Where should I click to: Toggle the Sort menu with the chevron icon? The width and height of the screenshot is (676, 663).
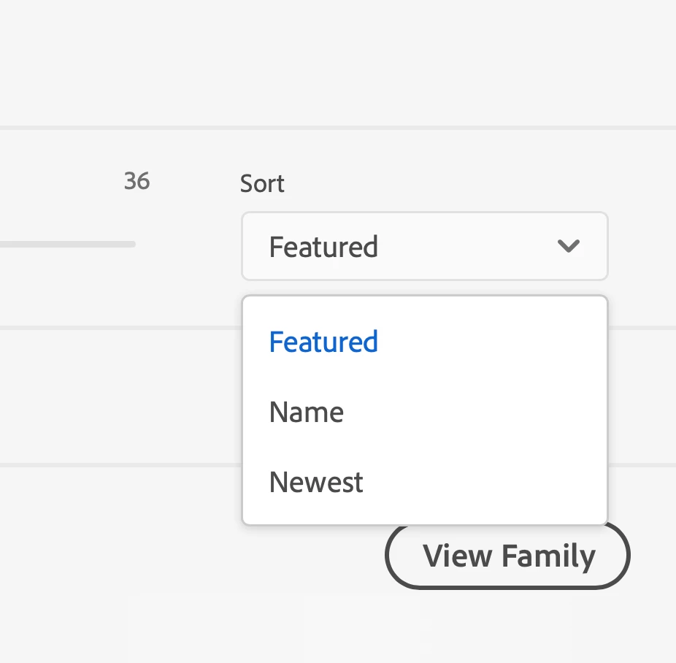tap(568, 246)
